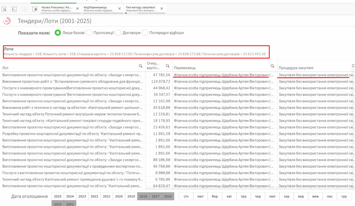355x206 pixels.
Task: Click the expected value cell 47 785,56
Action: [x=159, y=75]
